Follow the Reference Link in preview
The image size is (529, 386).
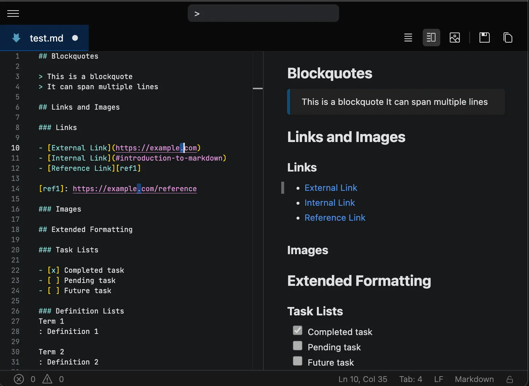[335, 218]
